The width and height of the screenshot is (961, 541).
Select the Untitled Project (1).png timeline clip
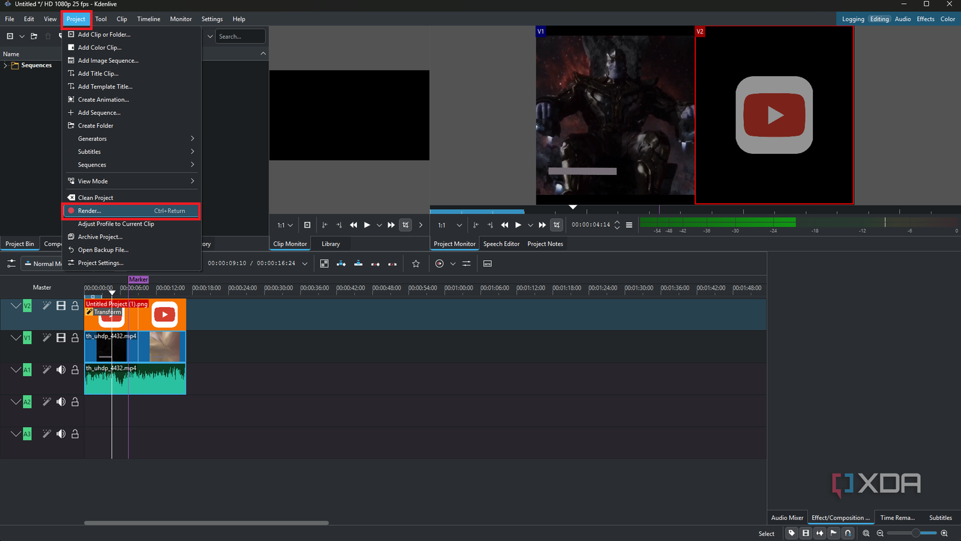click(x=135, y=314)
